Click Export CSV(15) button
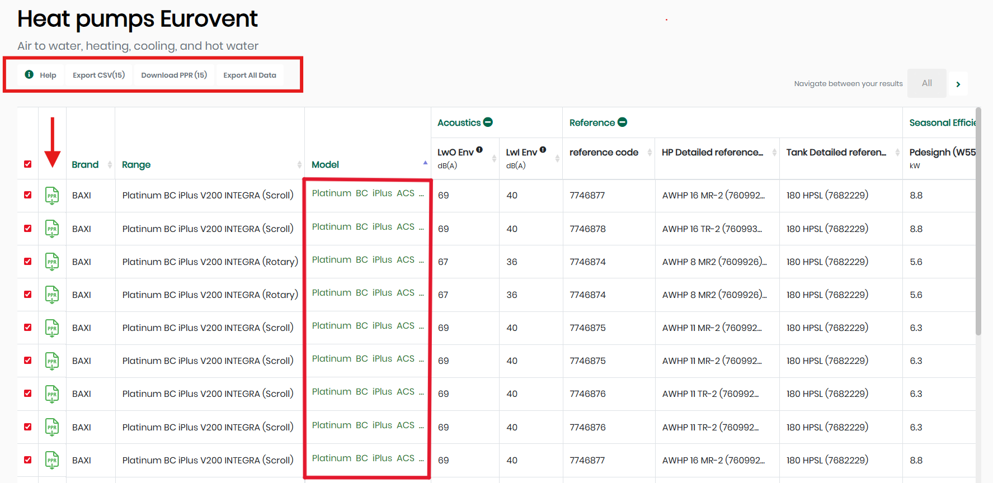The height and width of the screenshot is (483, 993). pos(98,75)
